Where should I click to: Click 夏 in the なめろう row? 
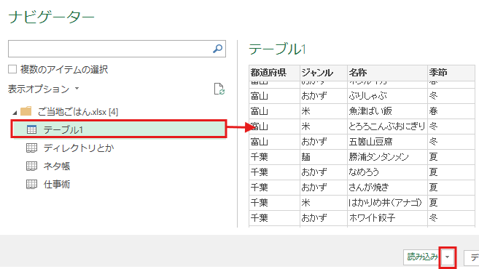pos(451,172)
